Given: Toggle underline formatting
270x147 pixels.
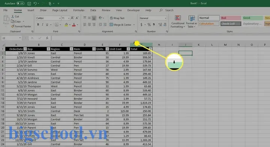Looking at the screenshot, I should [47, 25].
